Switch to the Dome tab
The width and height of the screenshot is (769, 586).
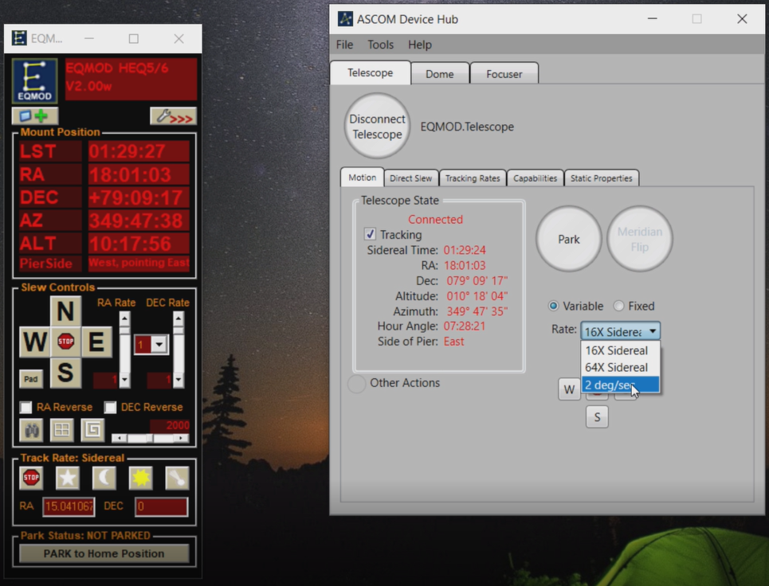[x=439, y=74]
